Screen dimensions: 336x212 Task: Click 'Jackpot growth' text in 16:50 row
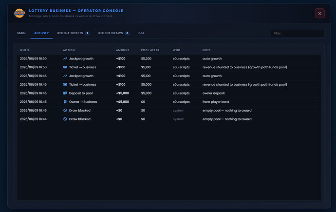coord(81,58)
